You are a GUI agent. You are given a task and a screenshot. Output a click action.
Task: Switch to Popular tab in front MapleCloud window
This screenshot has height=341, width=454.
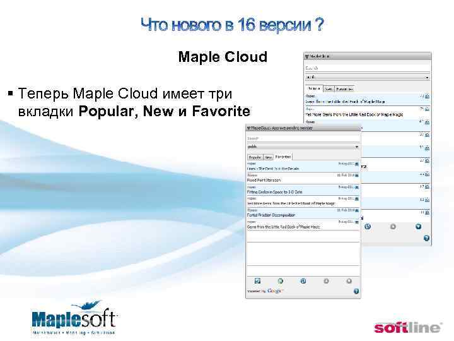(255, 157)
